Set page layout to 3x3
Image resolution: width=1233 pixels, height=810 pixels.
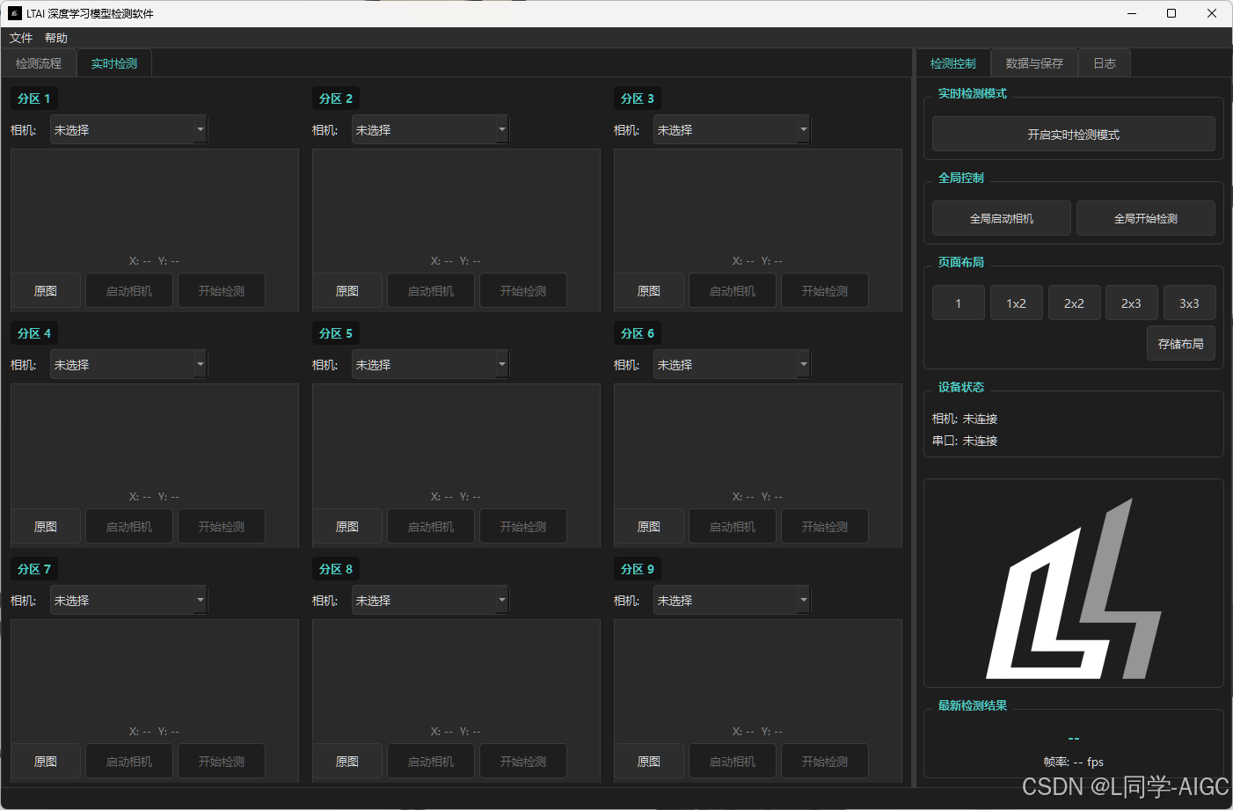tap(1189, 303)
